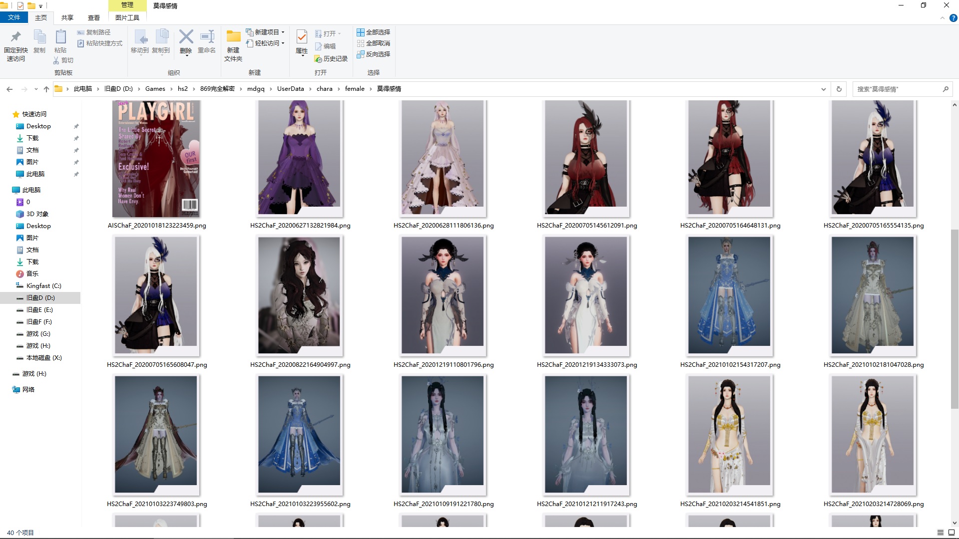The image size is (959, 539).
Task: Switch to 图片工具 (Picture Tools) tab
Action: 127,17
